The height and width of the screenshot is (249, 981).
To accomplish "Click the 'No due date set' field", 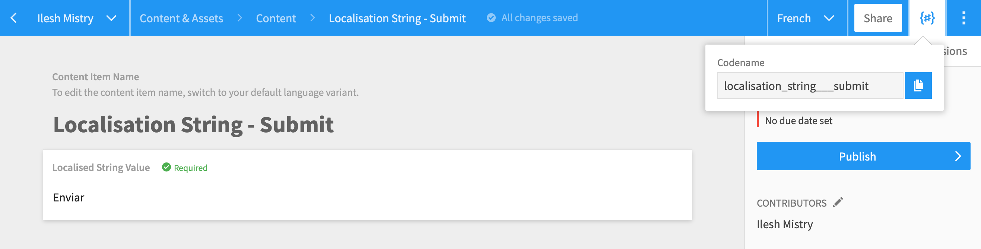I will pos(798,121).
